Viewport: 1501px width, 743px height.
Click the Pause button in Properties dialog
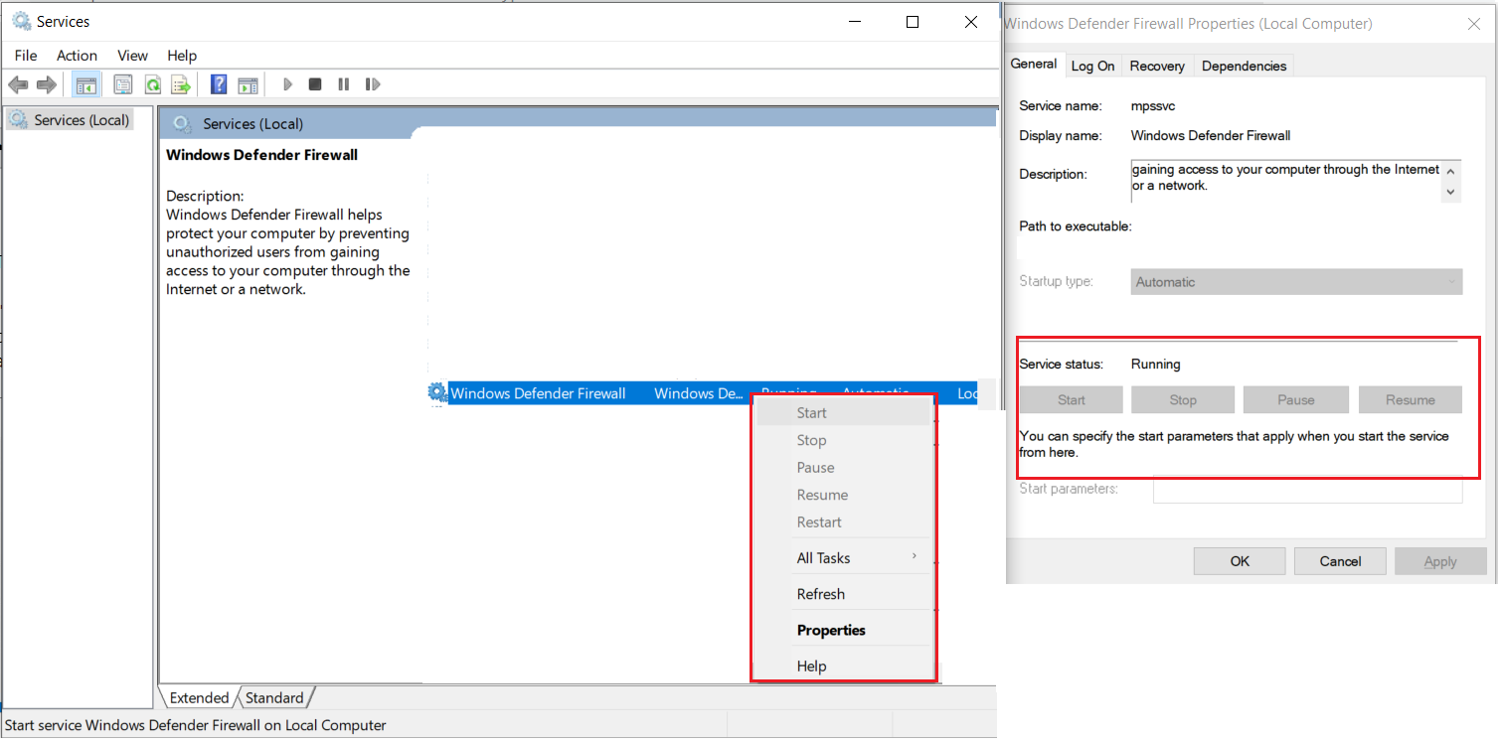click(1296, 400)
